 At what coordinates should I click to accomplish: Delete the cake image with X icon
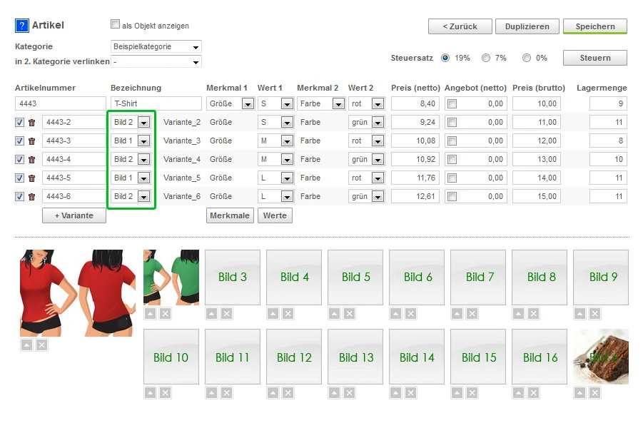point(594,393)
